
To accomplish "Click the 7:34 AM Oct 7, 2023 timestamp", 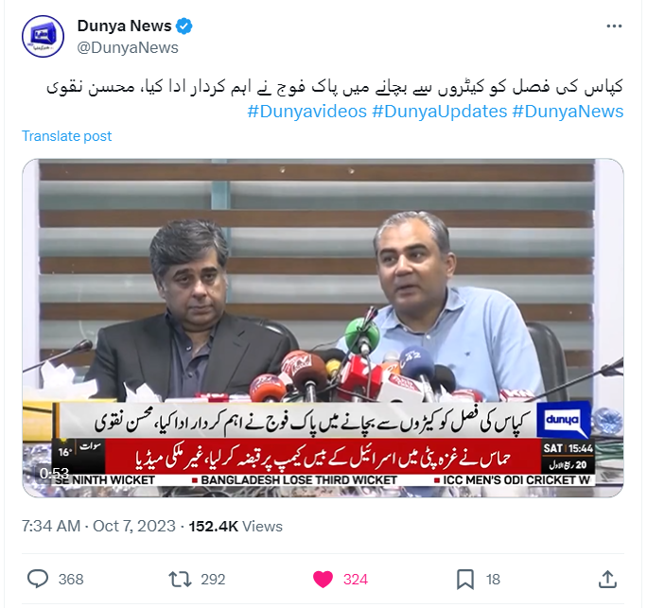I will [98, 527].
